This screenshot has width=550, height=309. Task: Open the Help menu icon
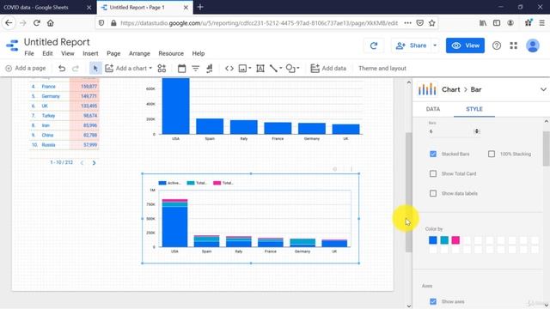497,45
